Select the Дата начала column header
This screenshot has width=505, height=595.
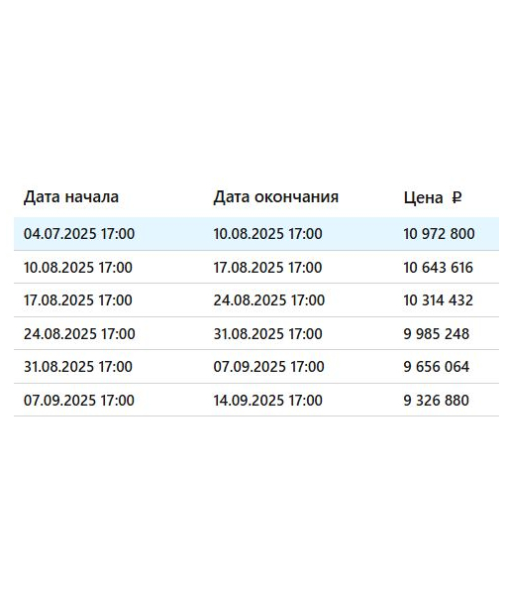[71, 197]
